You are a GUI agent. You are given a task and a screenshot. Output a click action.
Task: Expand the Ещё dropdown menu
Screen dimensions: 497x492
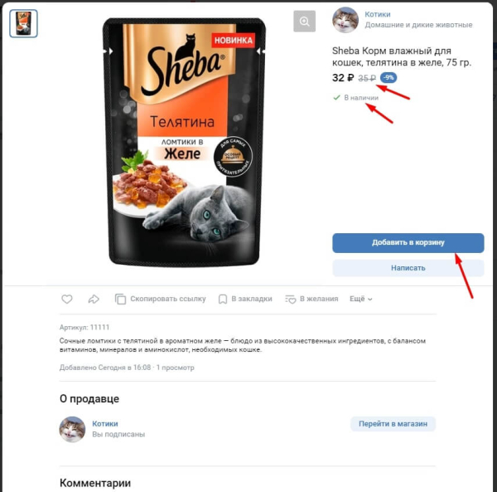360,299
